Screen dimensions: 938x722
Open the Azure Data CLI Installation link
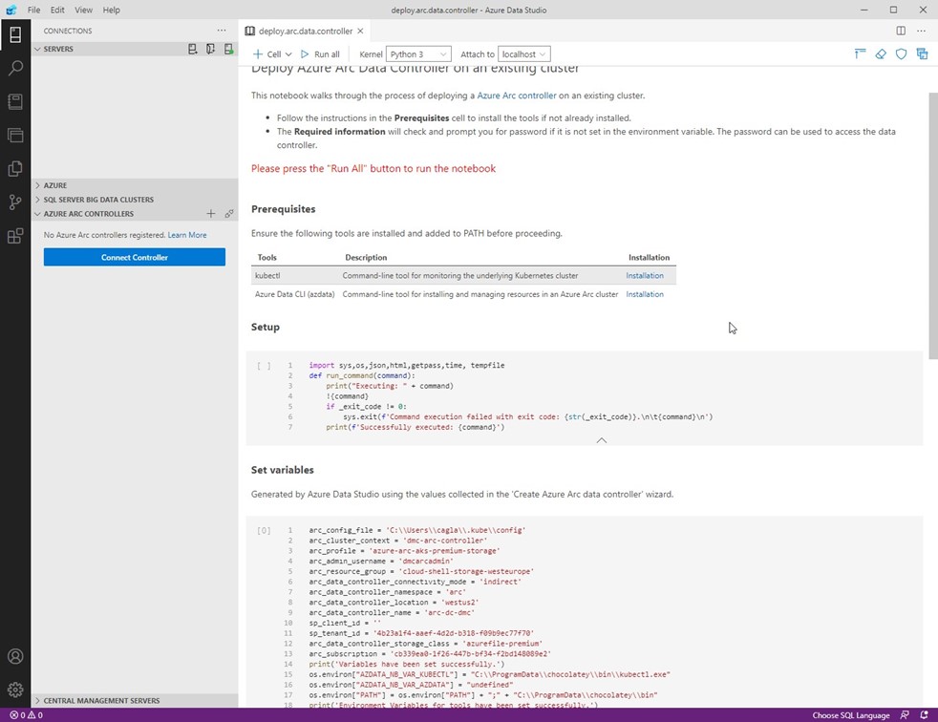(x=644, y=294)
